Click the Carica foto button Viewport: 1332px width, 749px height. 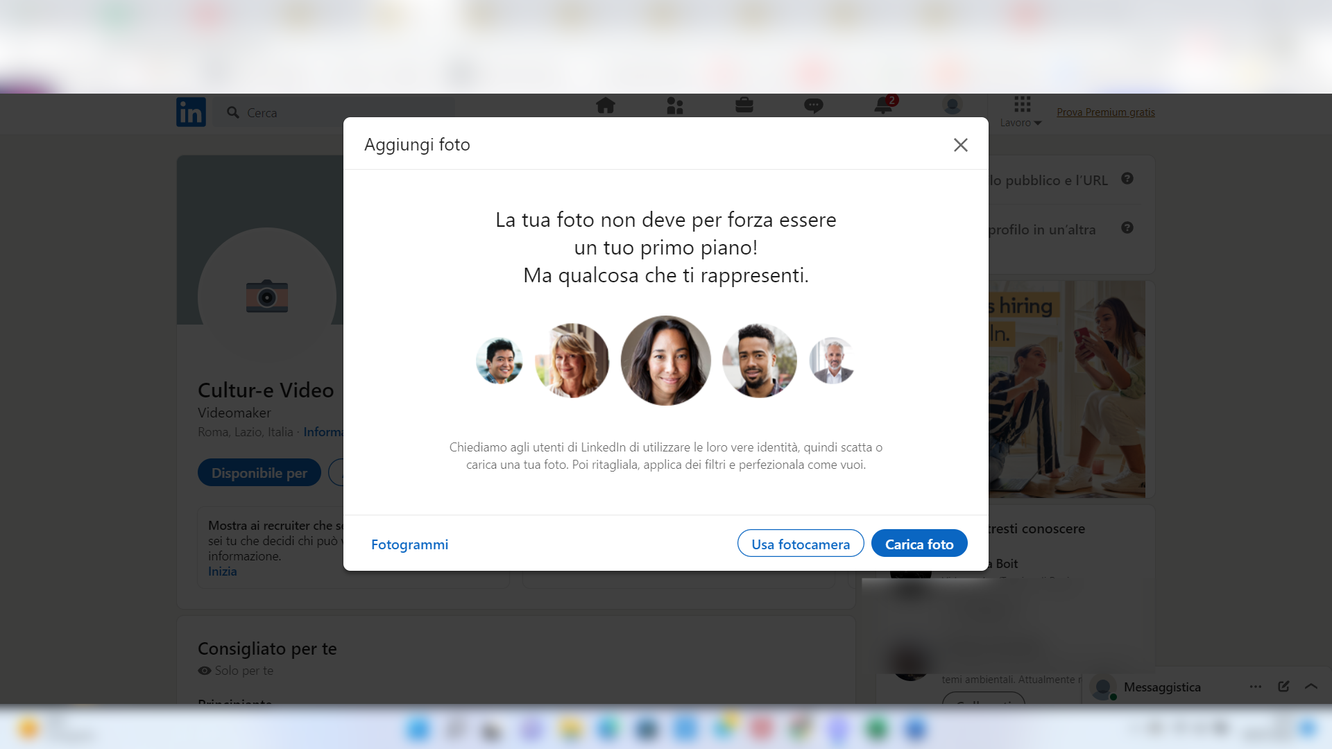919,544
